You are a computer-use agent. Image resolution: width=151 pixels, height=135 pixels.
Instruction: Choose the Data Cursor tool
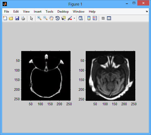click(x=63, y=18)
